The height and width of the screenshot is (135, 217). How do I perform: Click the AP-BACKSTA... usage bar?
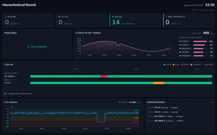pos(198,49)
